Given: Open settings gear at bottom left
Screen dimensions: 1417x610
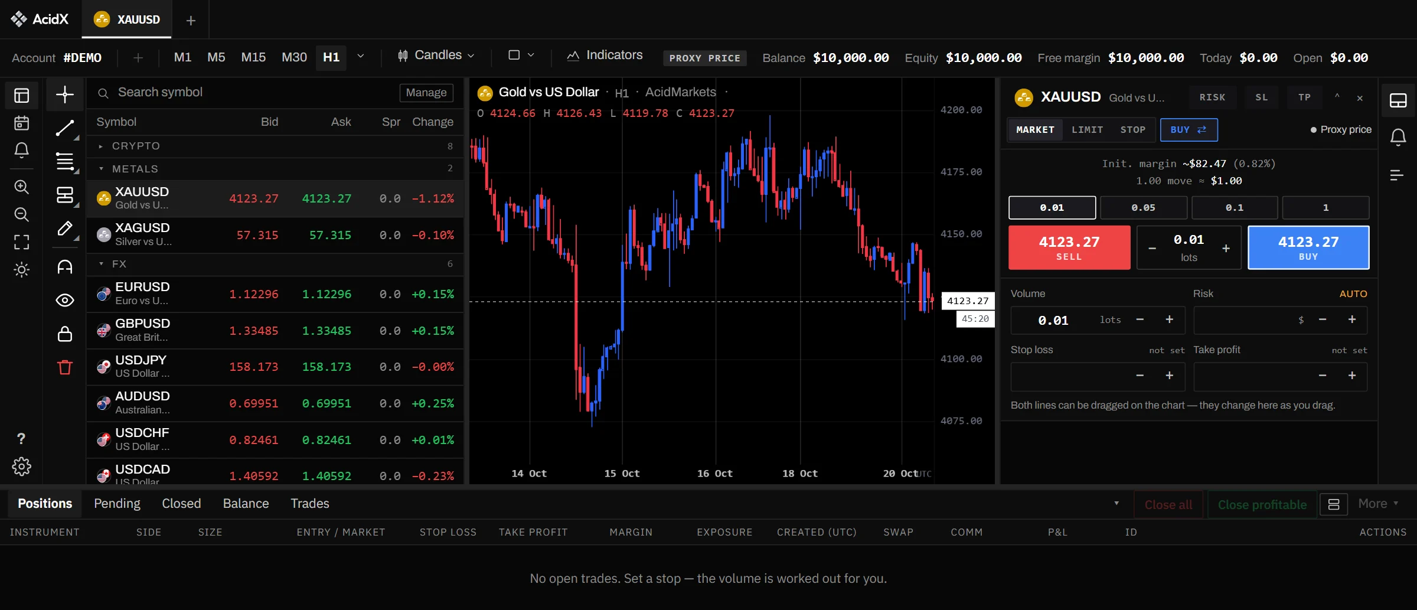Looking at the screenshot, I should pyautogui.click(x=21, y=467).
